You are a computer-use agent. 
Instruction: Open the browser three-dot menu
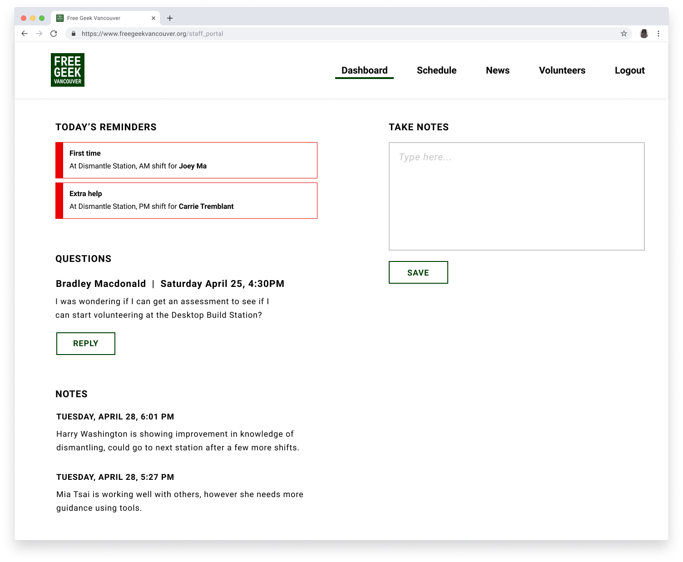(658, 34)
